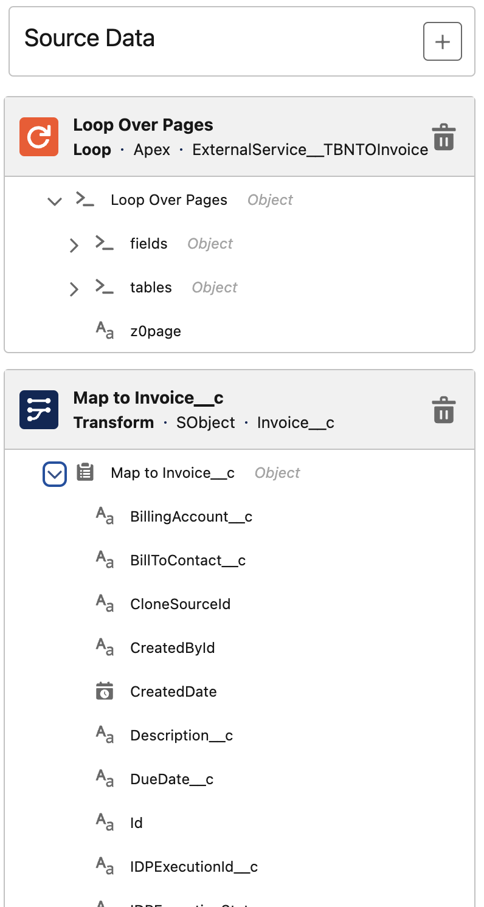This screenshot has height=907, width=484.
Task: Click the ExternalService__TBNTOInvoice label
Action: (310, 150)
